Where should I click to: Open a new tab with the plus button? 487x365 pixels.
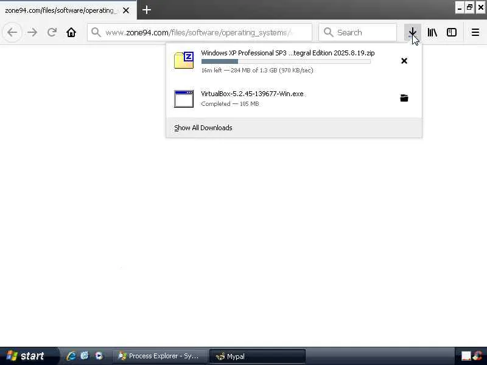pyautogui.click(x=147, y=10)
